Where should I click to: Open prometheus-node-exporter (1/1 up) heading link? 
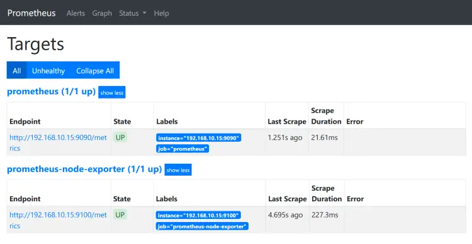pos(84,169)
